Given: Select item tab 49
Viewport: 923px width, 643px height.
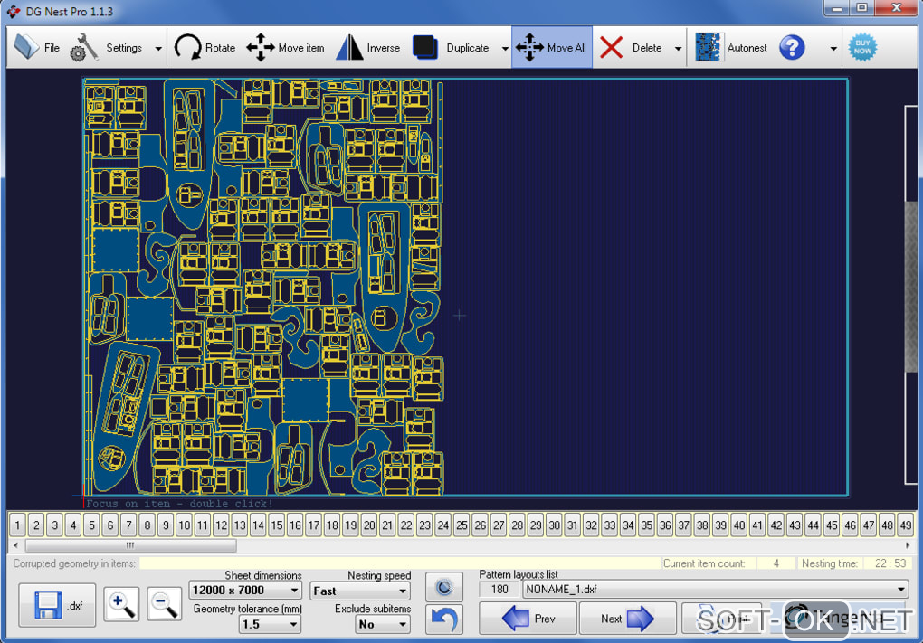Looking at the screenshot, I should point(905,525).
